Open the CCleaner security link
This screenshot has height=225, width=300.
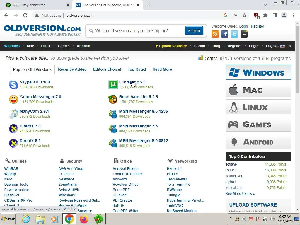[x=66, y=174]
